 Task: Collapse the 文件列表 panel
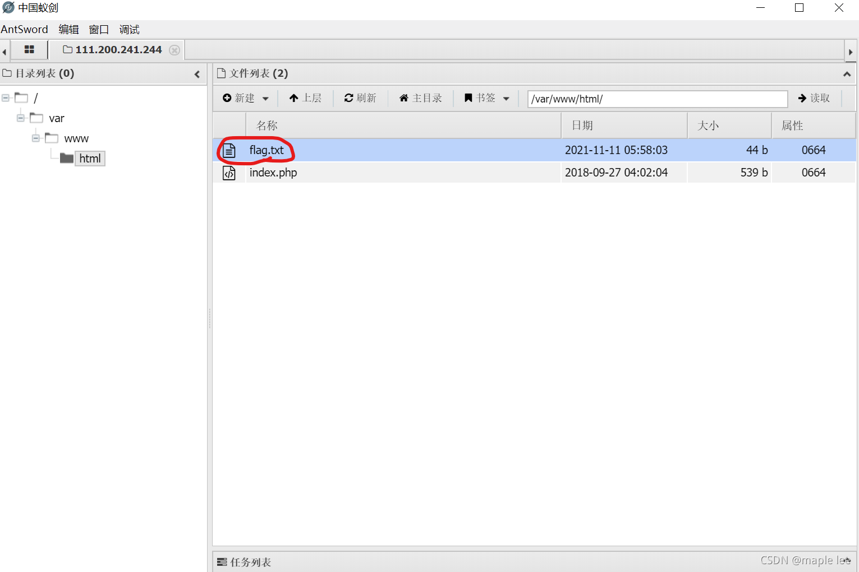(x=847, y=74)
